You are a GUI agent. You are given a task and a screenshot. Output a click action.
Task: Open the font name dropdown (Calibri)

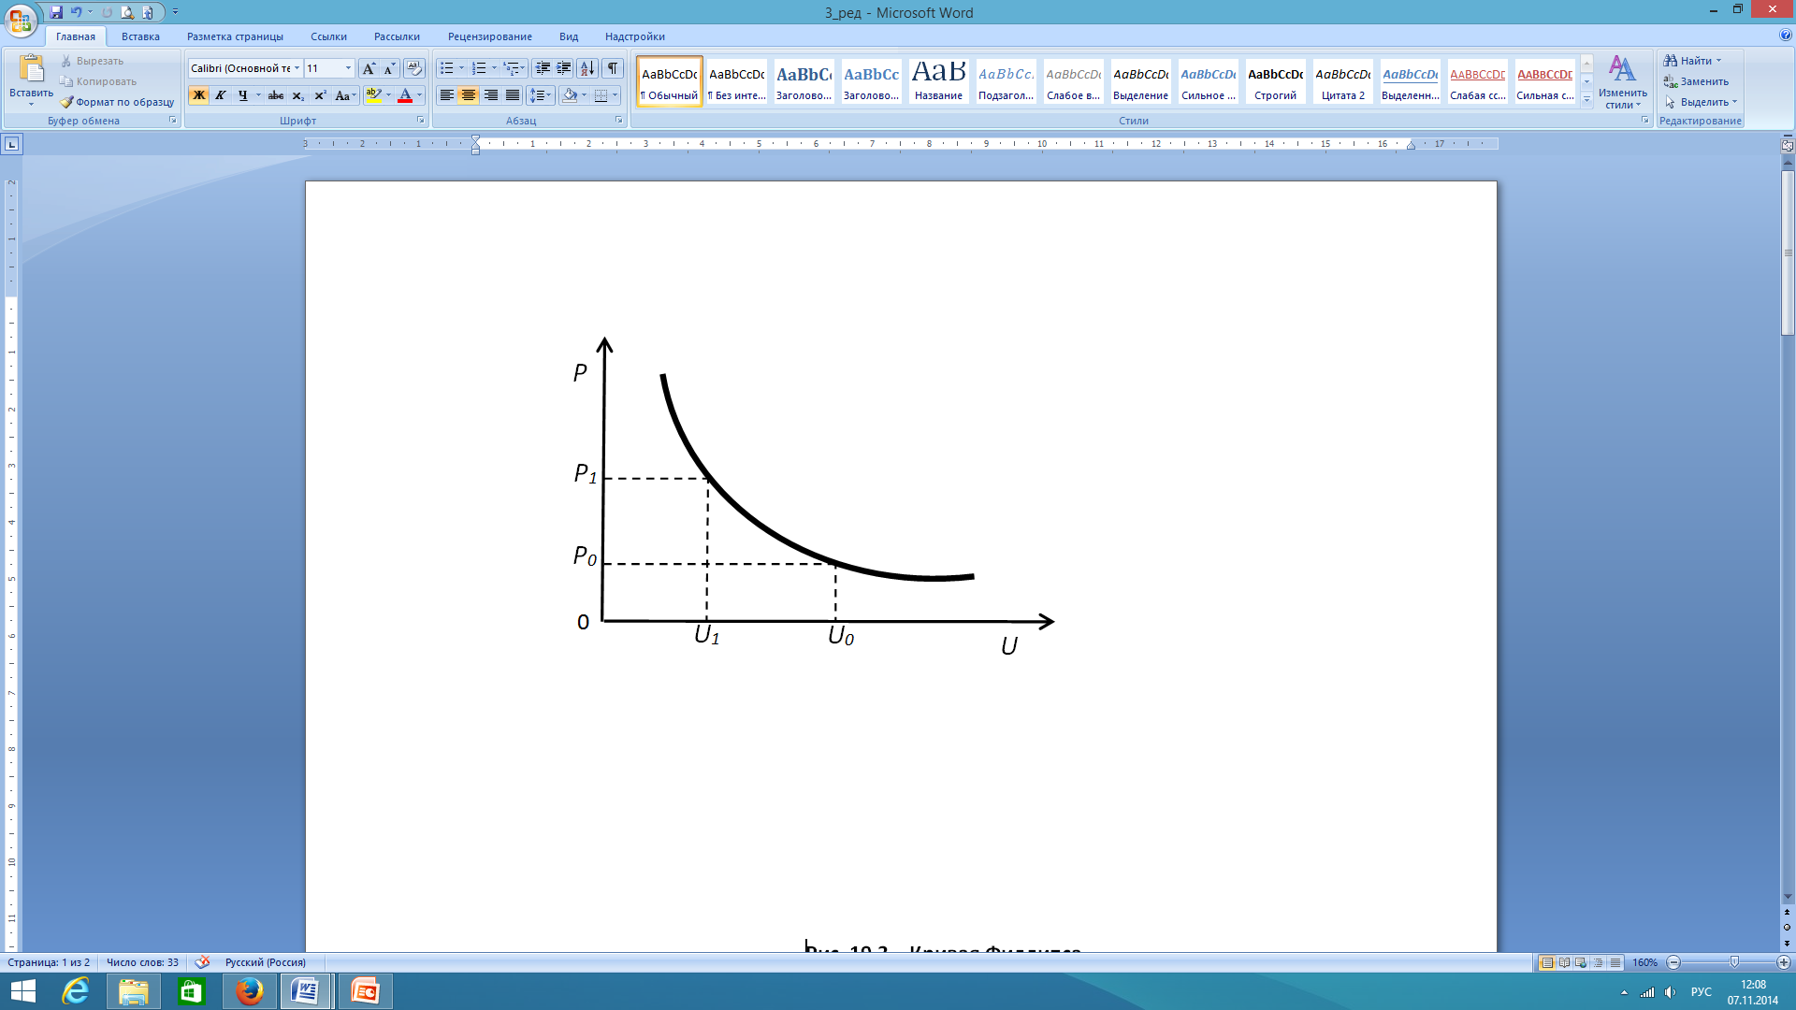pyautogui.click(x=297, y=68)
